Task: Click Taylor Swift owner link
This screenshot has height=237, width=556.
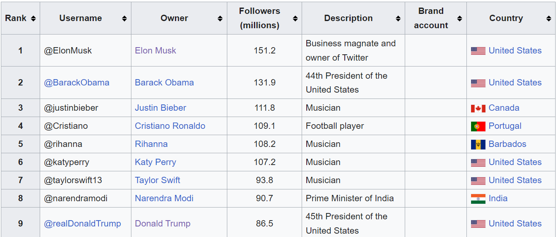Action: tap(157, 180)
